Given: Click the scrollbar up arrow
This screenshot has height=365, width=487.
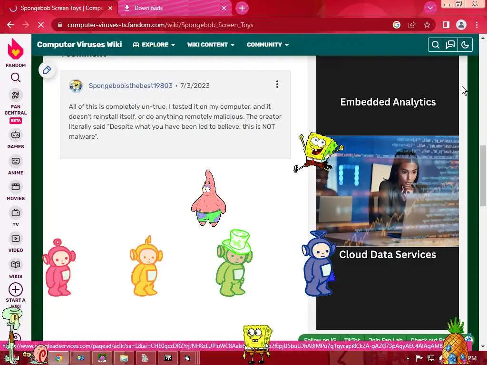Looking at the screenshot, I should (483, 38).
